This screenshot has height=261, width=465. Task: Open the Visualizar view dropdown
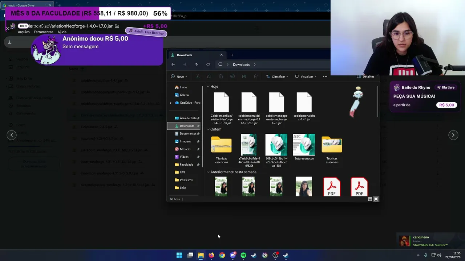pyautogui.click(x=306, y=76)
